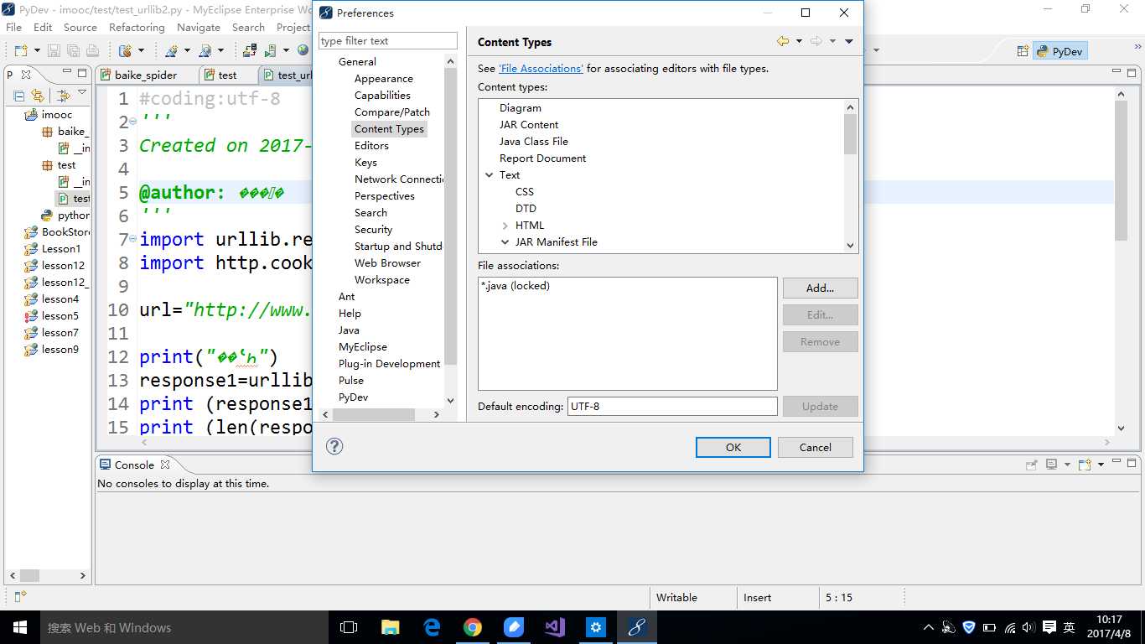Click the volume icon in system tray
This screenshot has width=1145, height=644.
1028,627
